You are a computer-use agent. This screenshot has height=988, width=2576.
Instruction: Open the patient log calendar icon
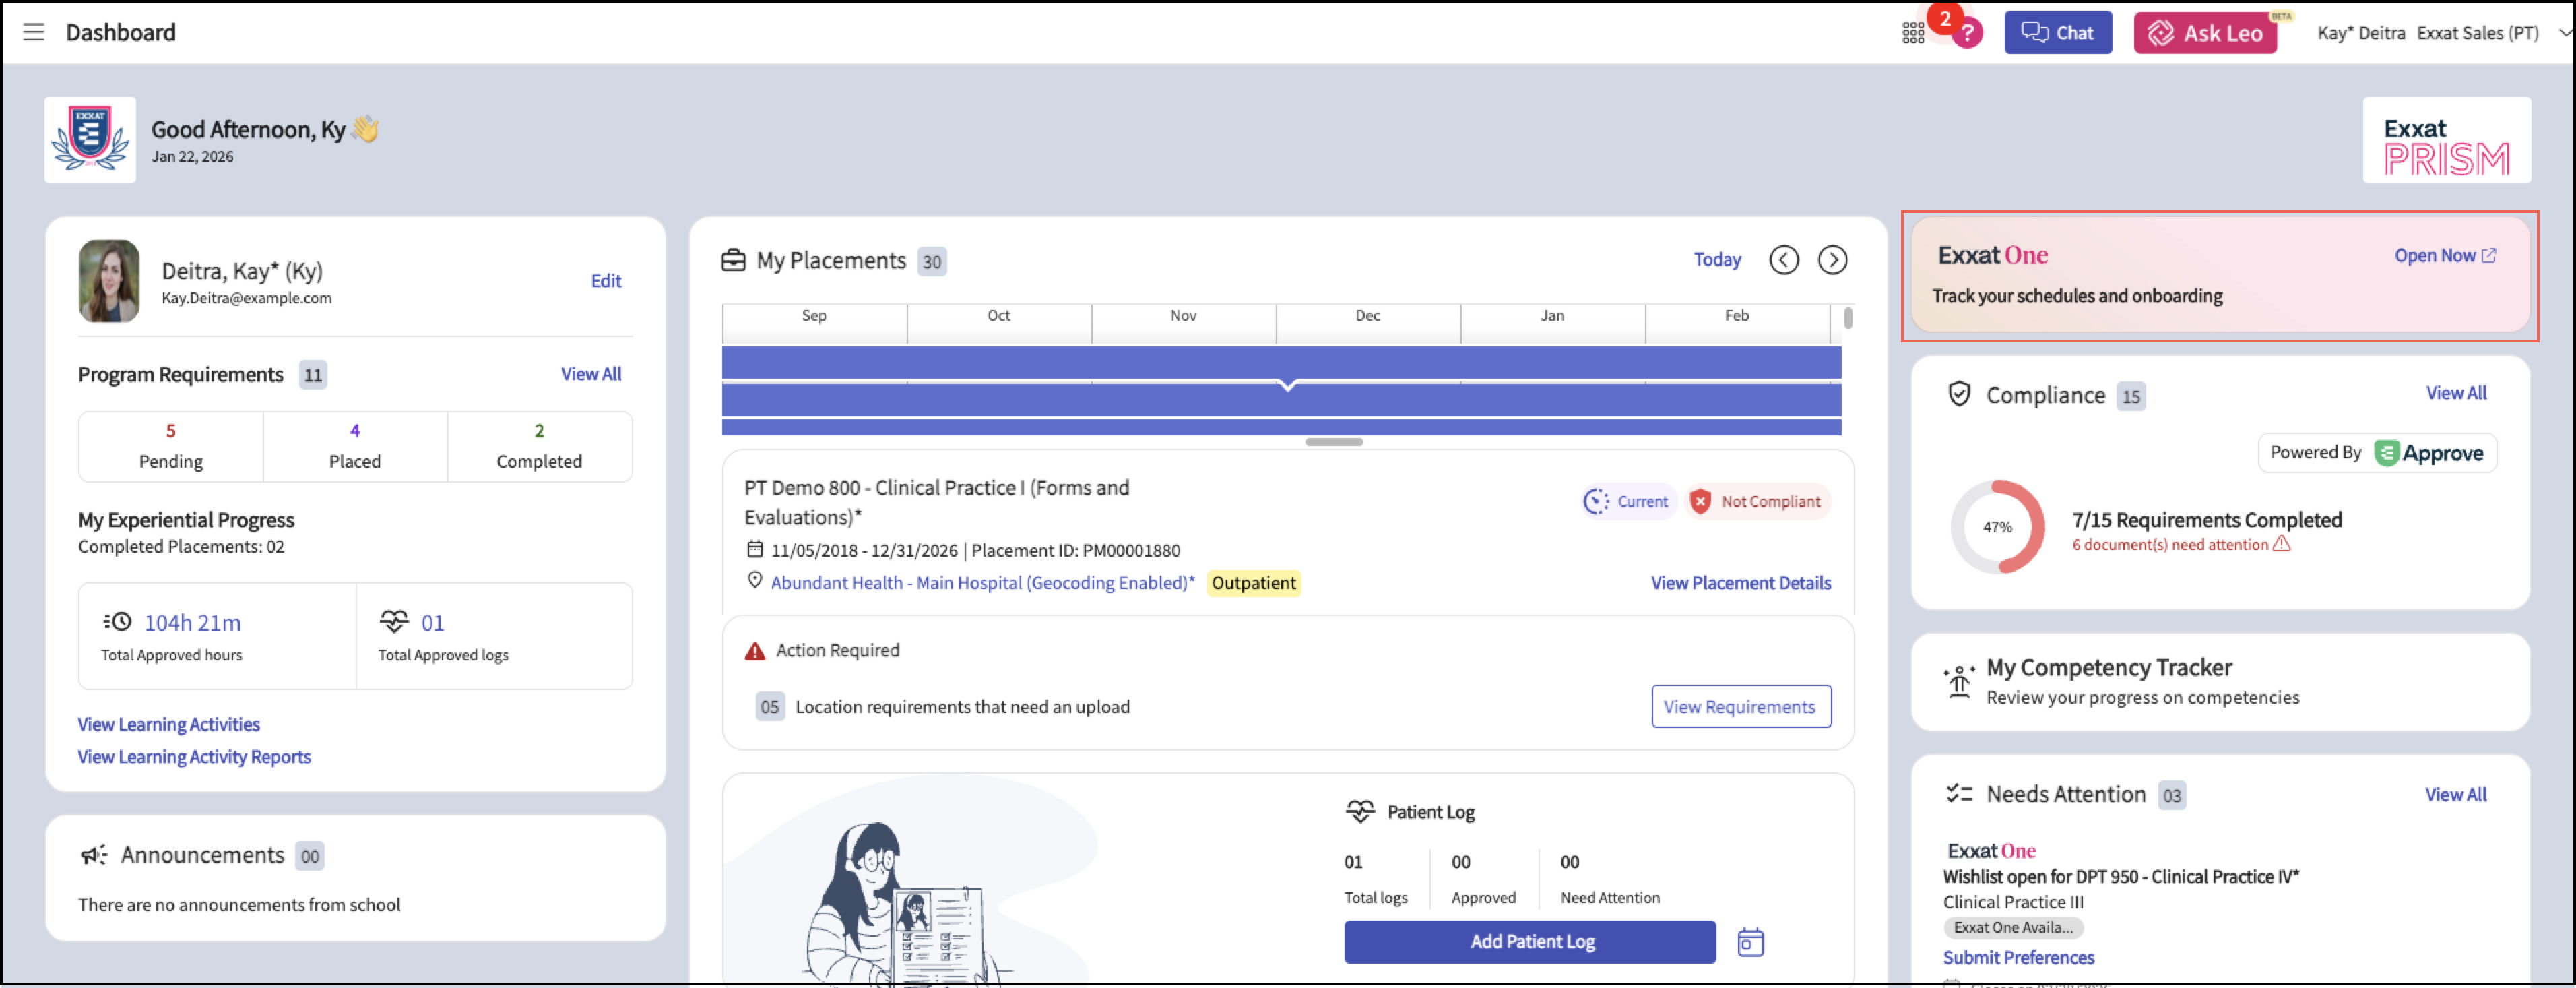[1750, 942]
